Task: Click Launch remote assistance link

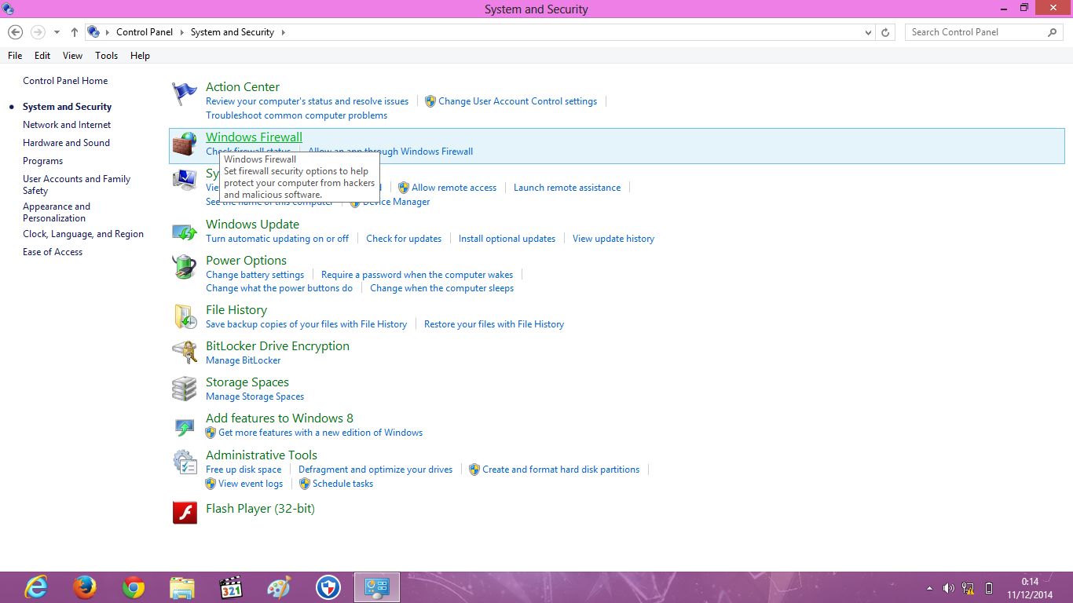Action: [x=567, y=188]
